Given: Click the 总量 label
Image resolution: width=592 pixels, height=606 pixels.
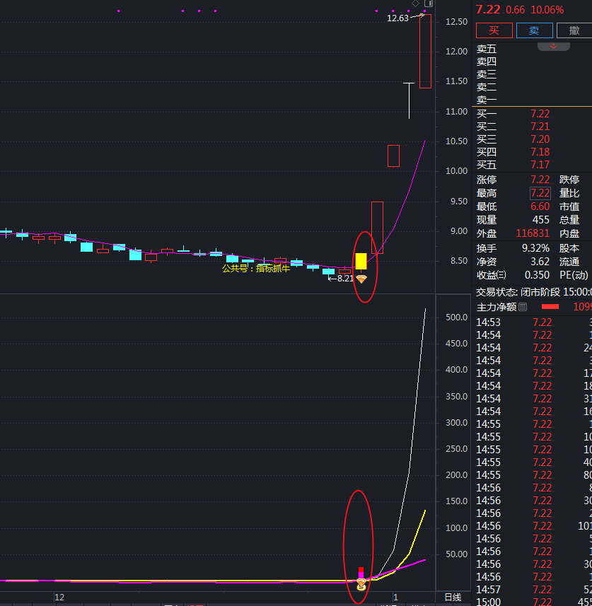Looking at the screenshot, I should point(569,220).
